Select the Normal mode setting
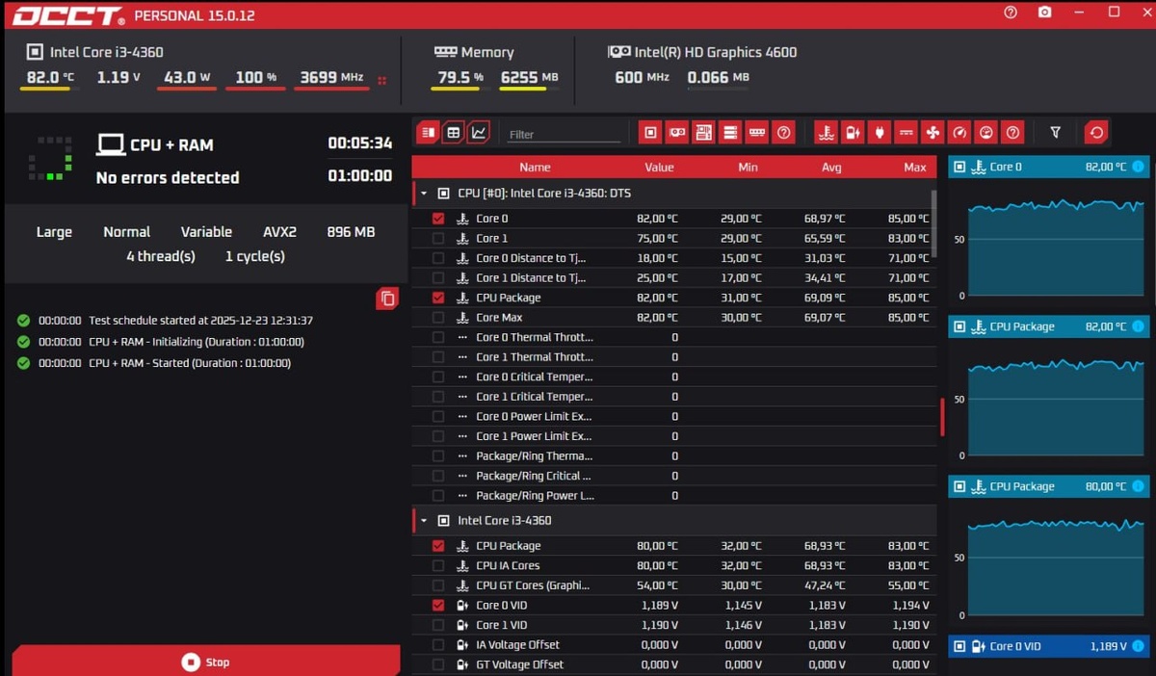The image size is (1156, 676). point(127,232)
